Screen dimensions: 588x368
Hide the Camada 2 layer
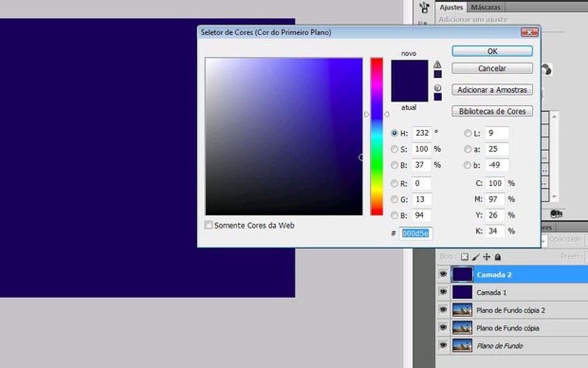pos(443,274)
